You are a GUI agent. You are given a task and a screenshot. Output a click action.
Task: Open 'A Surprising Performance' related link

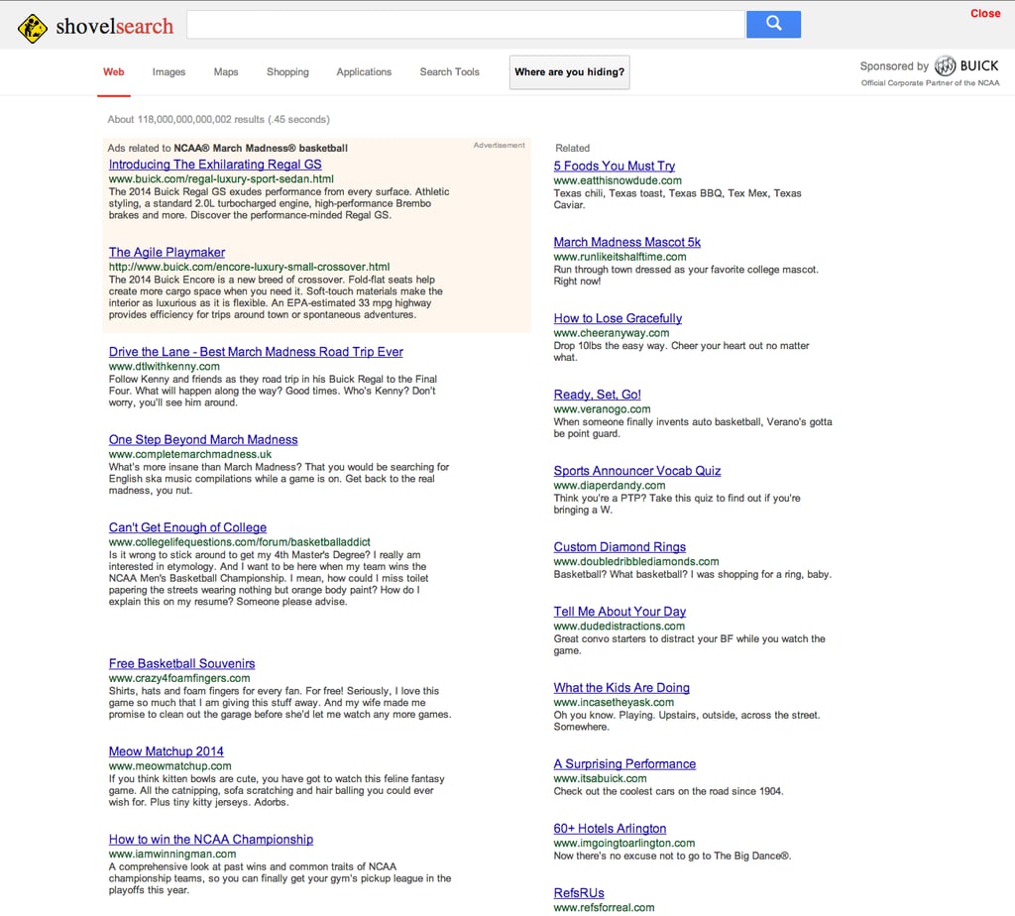624,764
